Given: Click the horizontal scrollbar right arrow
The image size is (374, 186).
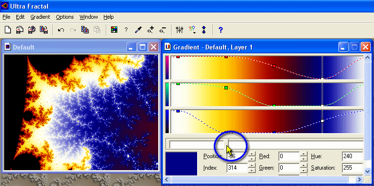Looking at the screenshot, I should click(x=359, y=179).
